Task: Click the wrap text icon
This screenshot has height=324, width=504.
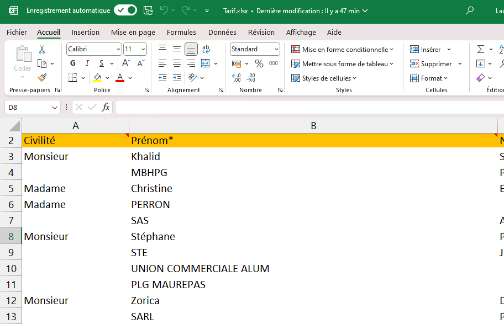Action: click(x=206, y=49)
